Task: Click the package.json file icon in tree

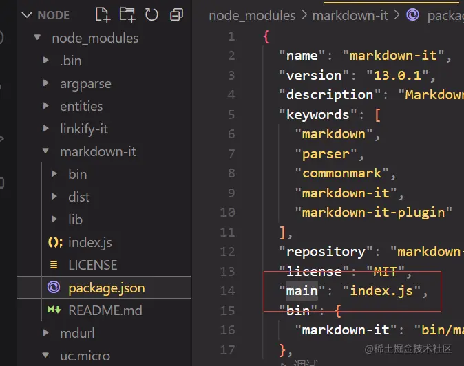Action: pyautogui.click(x=54, y=287)
